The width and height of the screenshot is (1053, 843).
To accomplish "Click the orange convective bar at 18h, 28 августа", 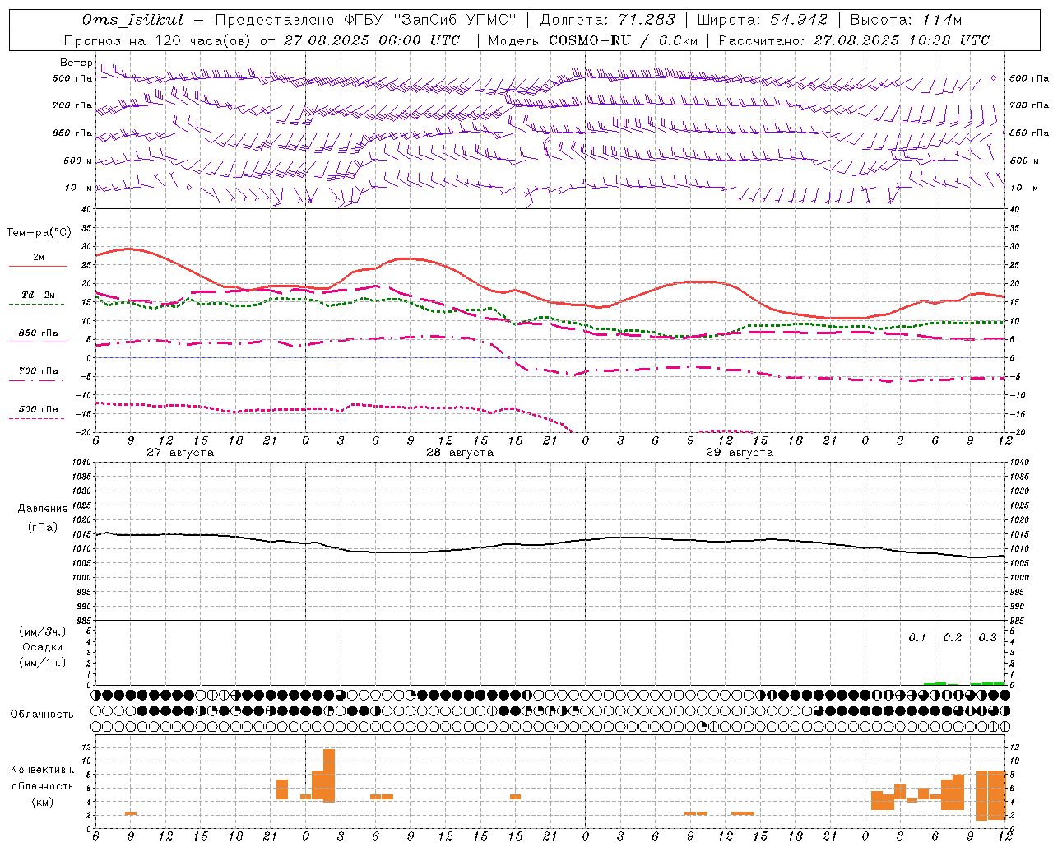I will (515, 797).
